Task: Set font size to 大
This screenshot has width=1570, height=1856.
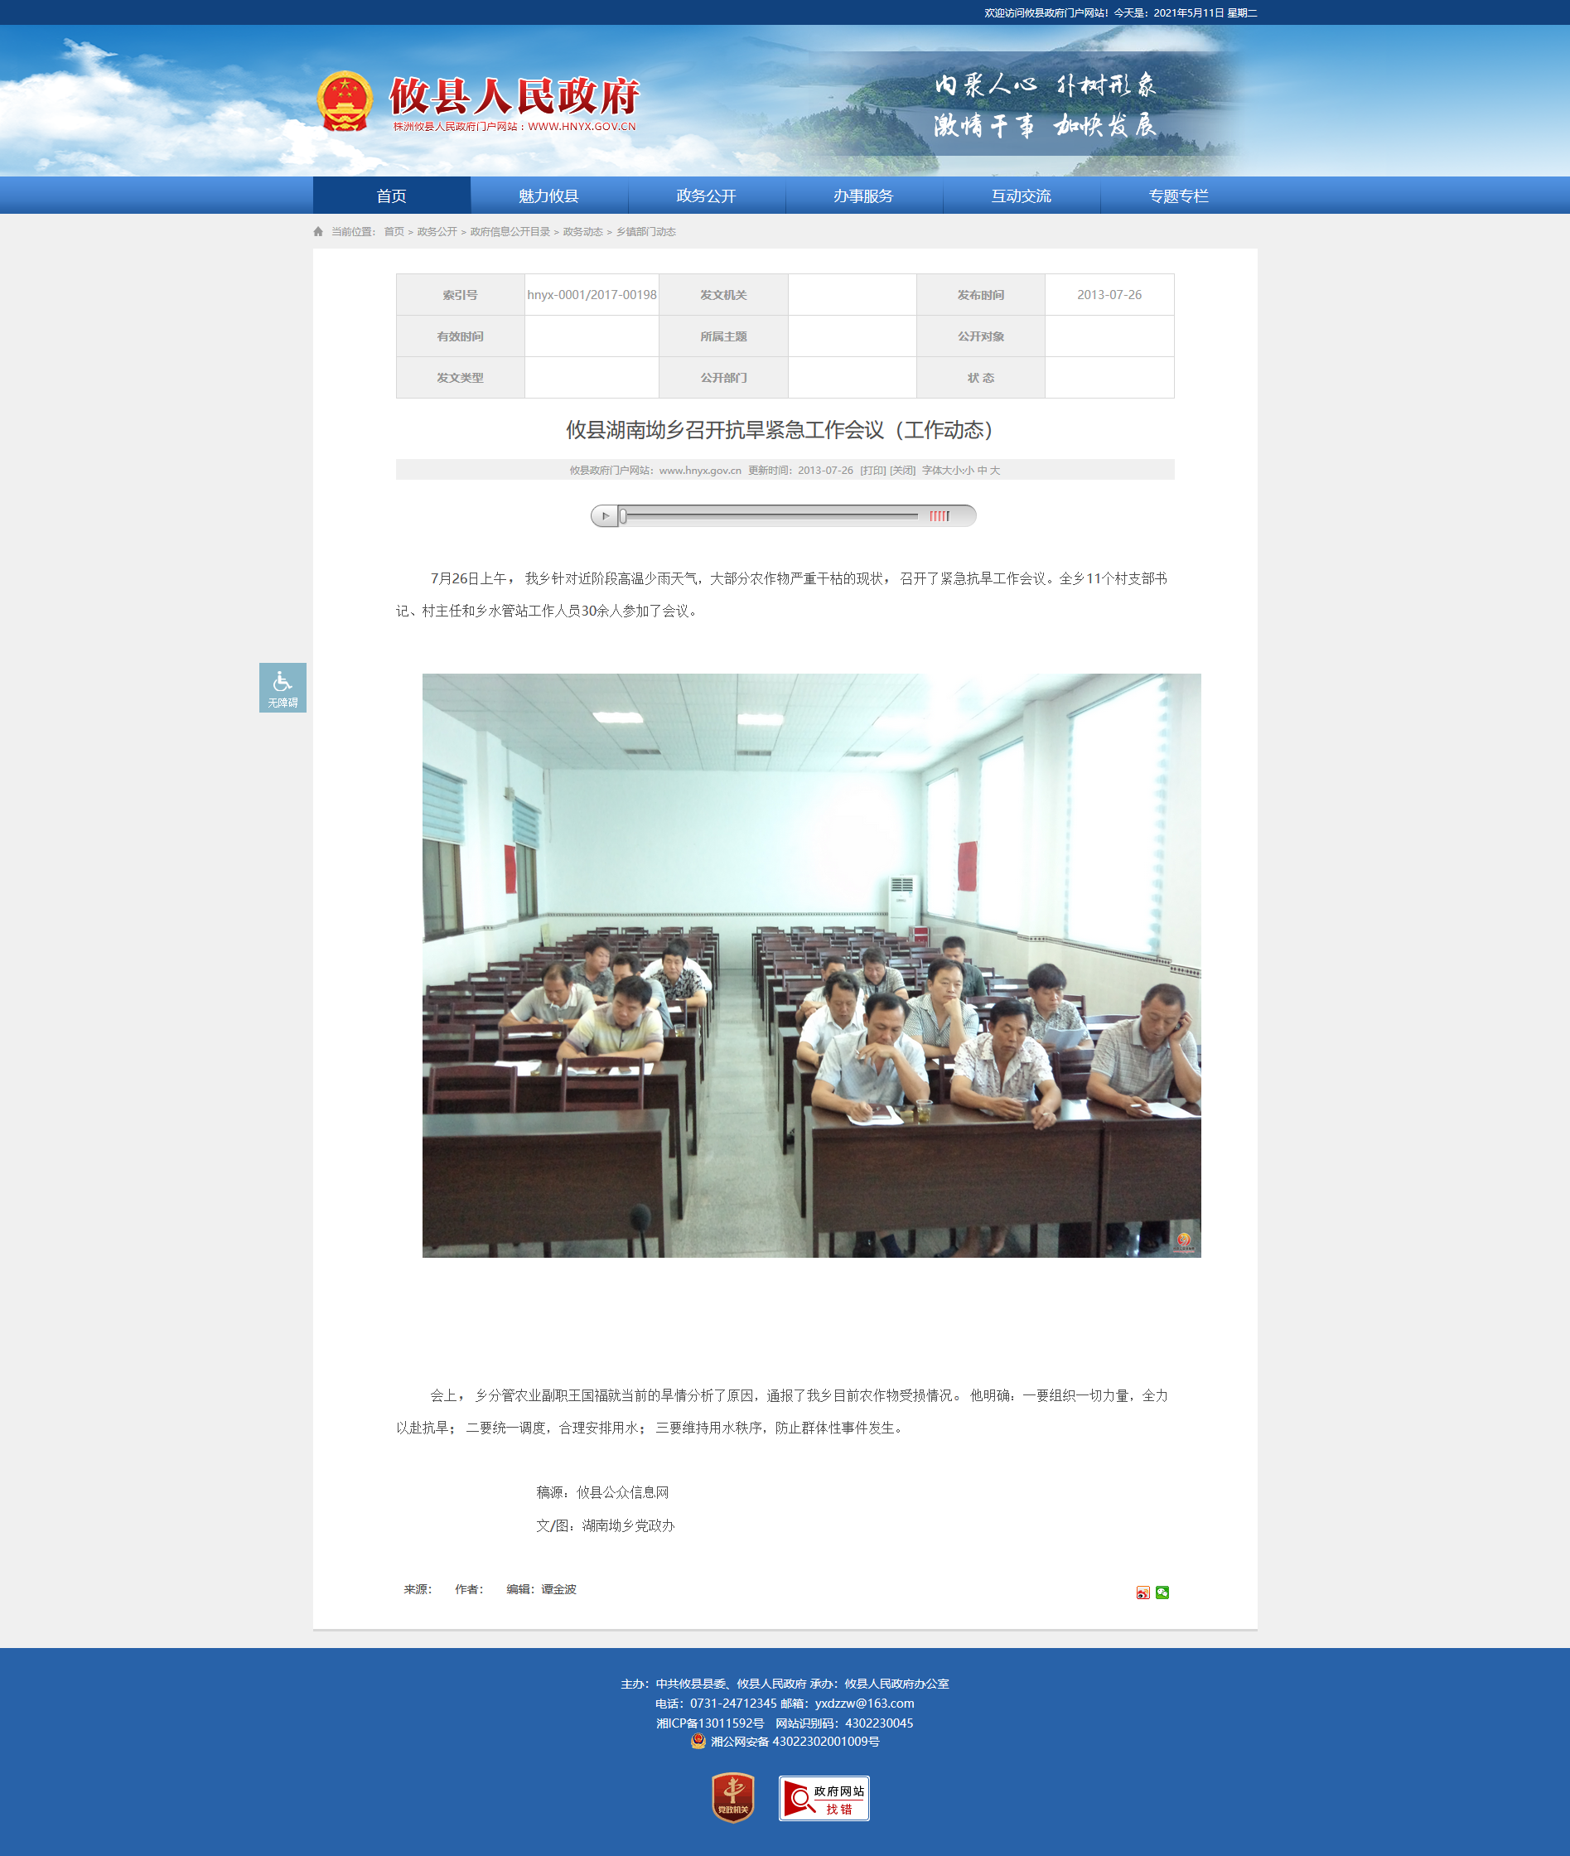Action: pyautogui.click(x=995, y=470)
